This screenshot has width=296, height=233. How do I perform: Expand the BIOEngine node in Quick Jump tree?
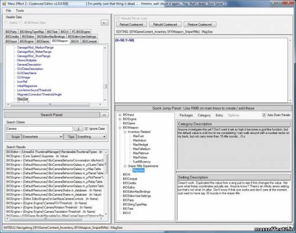point(120,119)
